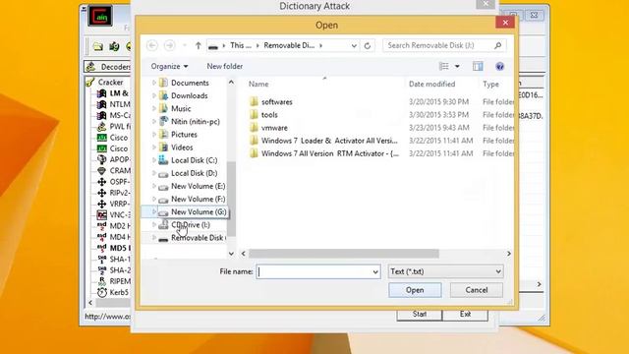The image size is (629, 354).
Task: Click the navigation tree scroll up arrow
Action: coord(231,83)
